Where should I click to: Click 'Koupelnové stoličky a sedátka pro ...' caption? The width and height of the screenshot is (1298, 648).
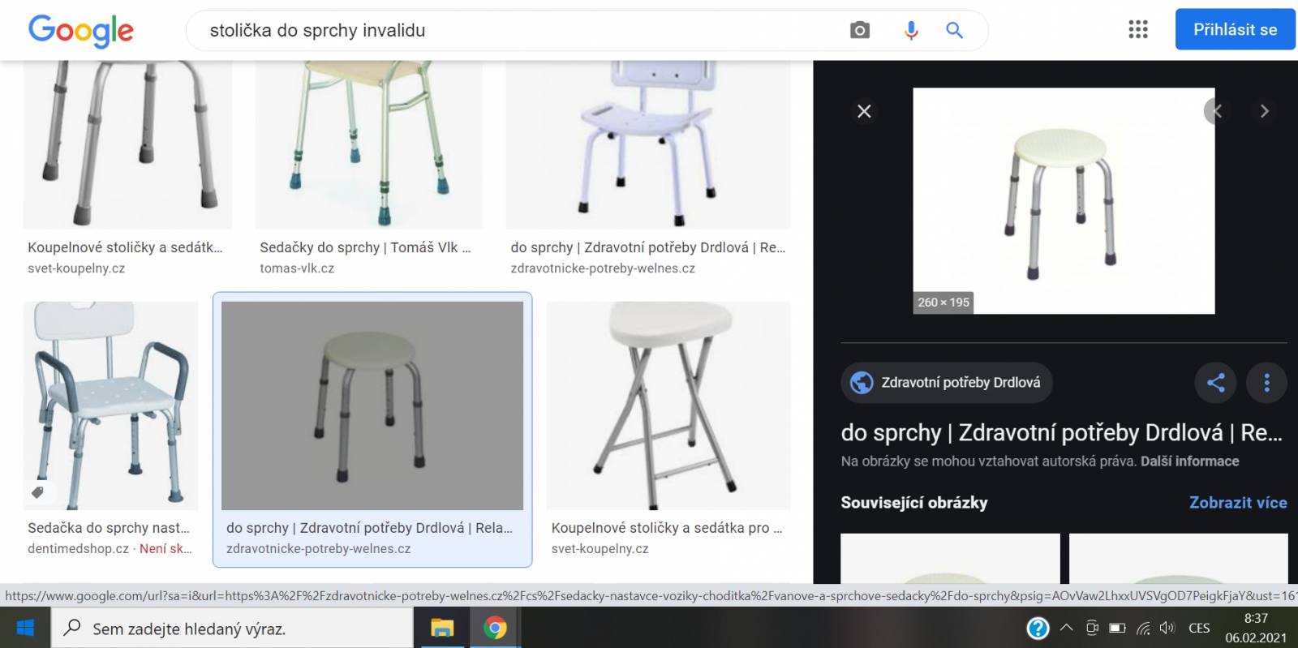point(667,528)
